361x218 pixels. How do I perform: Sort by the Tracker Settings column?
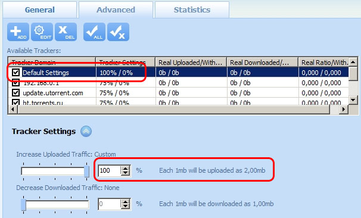coord(126,62)
